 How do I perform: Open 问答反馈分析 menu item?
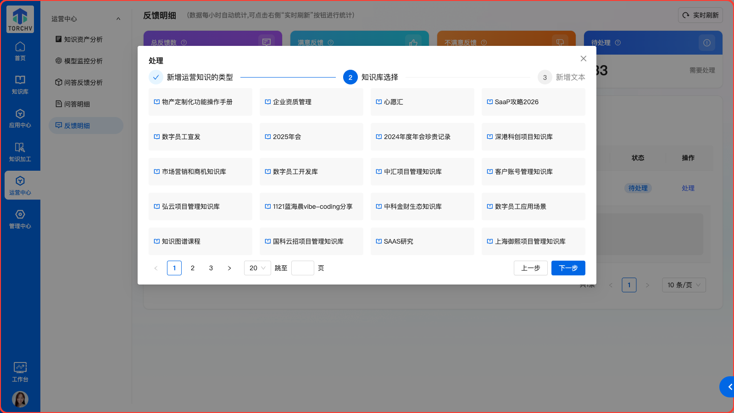(x=83, y=83)
